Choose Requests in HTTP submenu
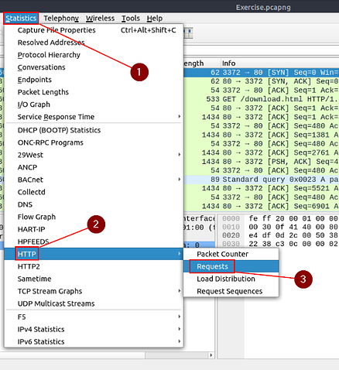The image size is (339, 370). coord(231,266)
